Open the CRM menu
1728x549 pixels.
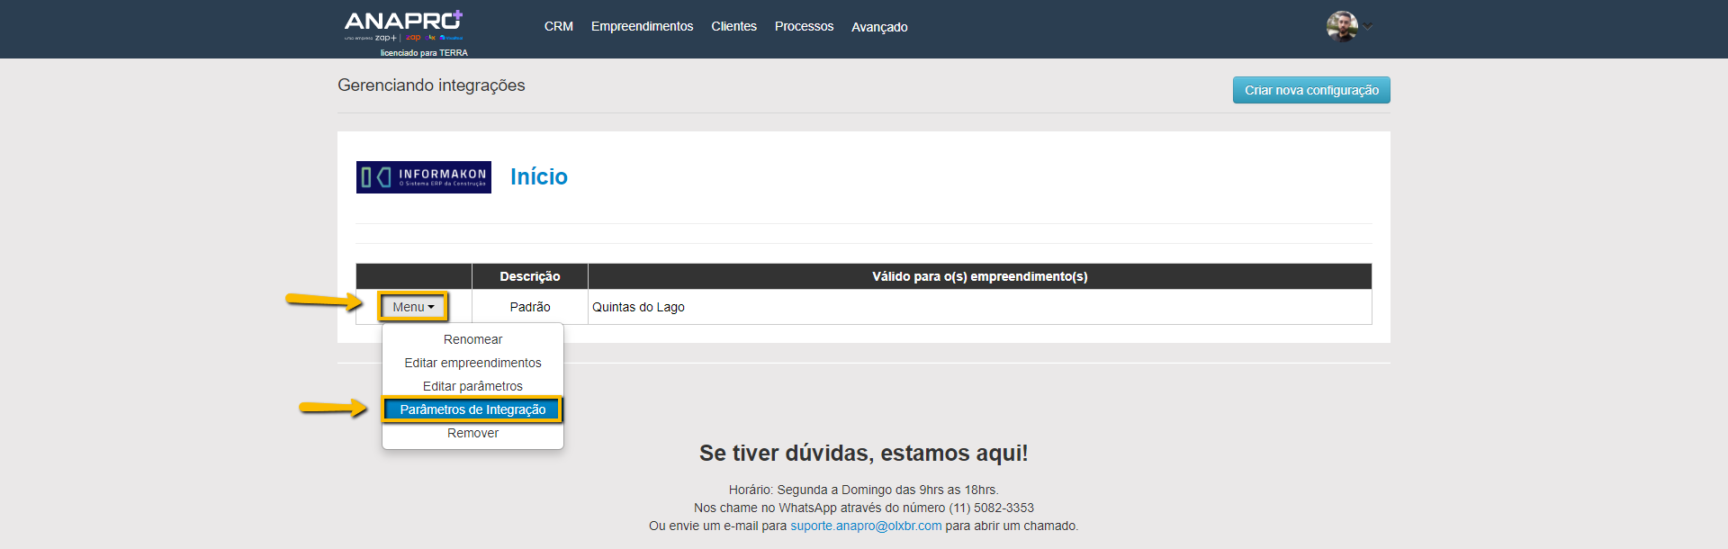[x=558, y=27]
